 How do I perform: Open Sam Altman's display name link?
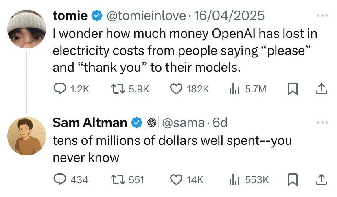pos(90,123)
